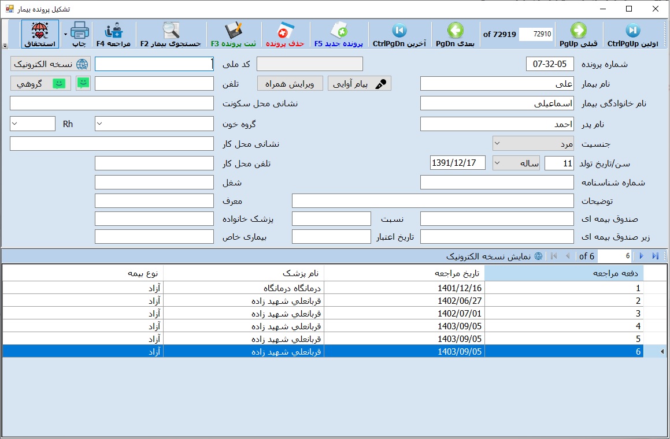This screenshot has height=439, width=670.
Task: Click the استحقاق umbrella icon in toolbar
Action: pyautogui.click(x=40, y=30)
